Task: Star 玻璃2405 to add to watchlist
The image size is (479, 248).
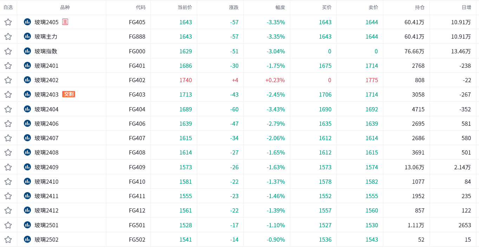Action: pyautogui.click(x=8, y=22)
